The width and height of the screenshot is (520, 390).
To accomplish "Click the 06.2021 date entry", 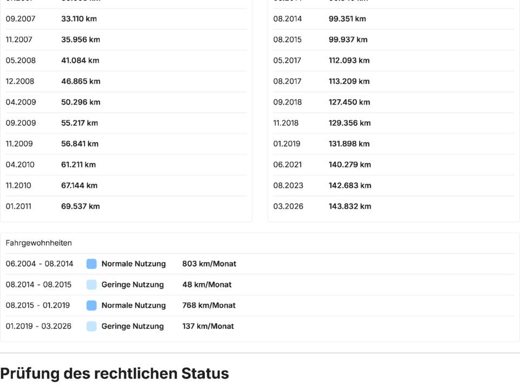I will pyautogui.click(x=288, y=165).
